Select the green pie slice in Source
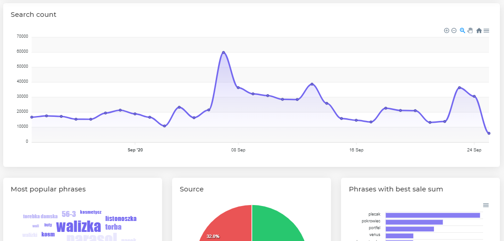 pyautogui.click(x=276, y=226)
